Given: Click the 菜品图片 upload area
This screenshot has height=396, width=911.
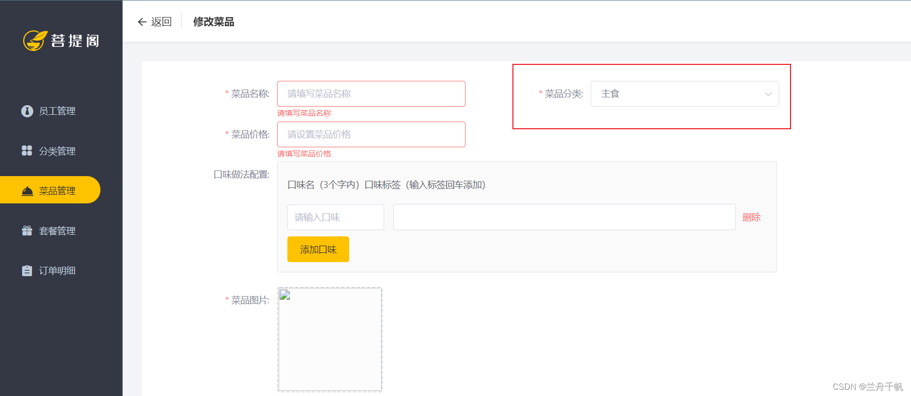Looking at the screenshot, I should coord(330,339).
